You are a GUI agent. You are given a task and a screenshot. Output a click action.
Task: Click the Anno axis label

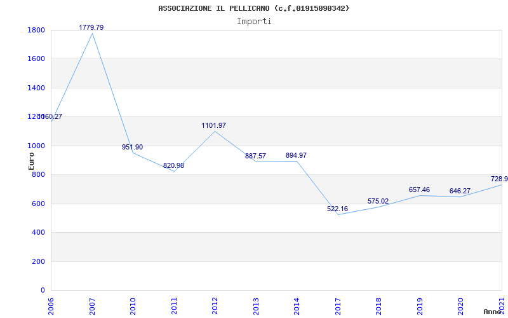(492, 312)
